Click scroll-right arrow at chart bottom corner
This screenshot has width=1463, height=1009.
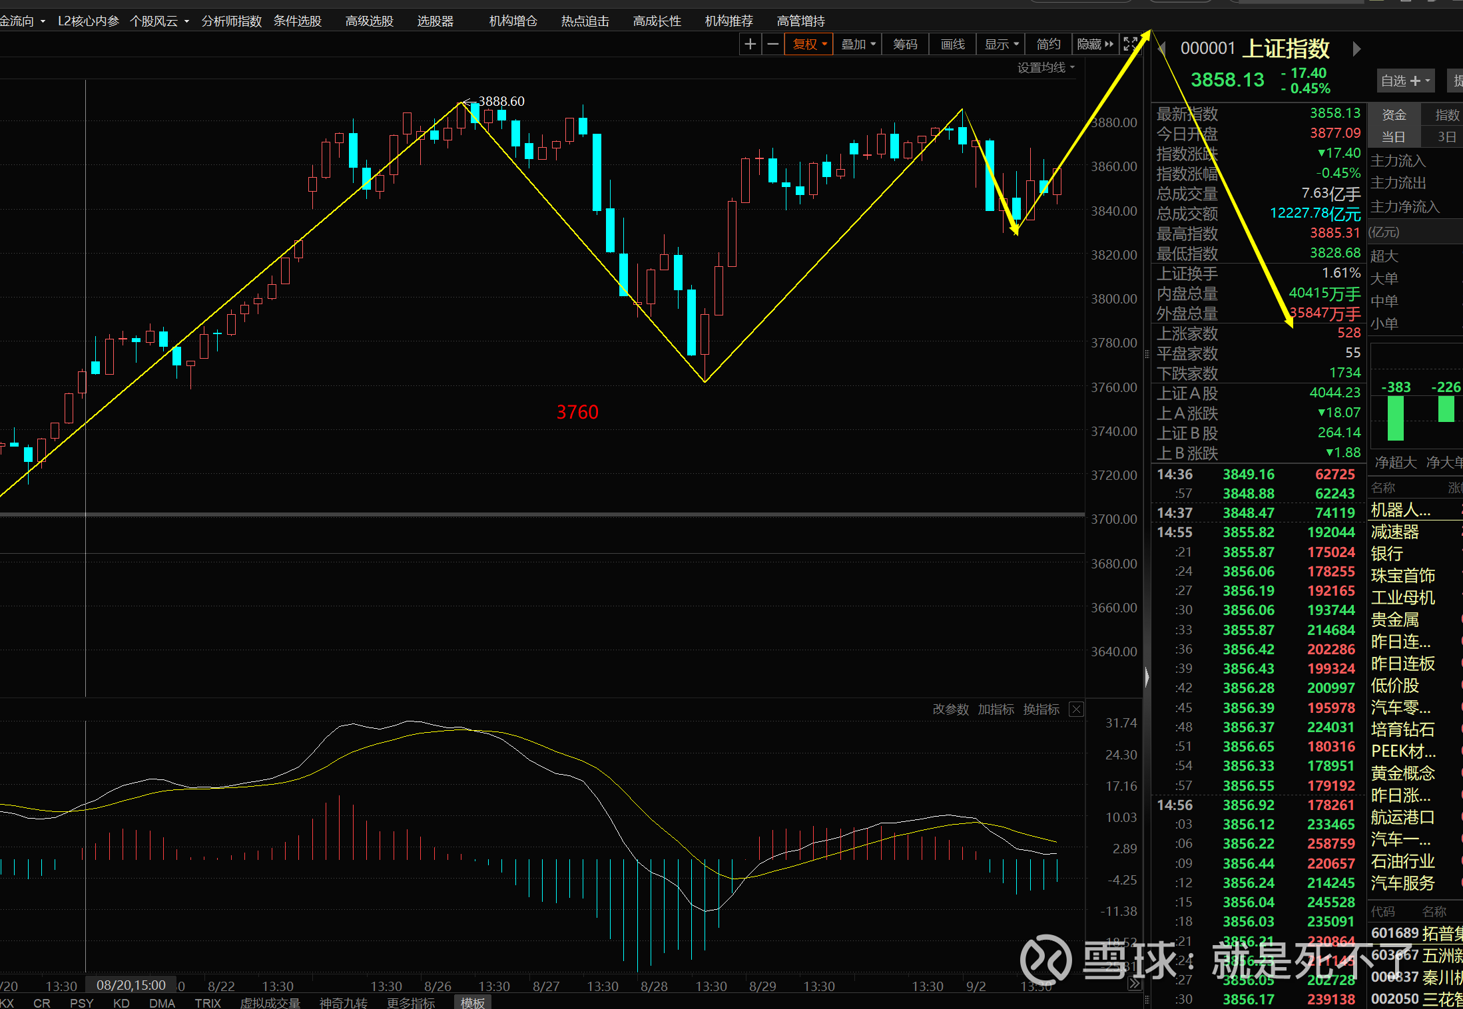pyautogui.click(x=1135, y=984)
